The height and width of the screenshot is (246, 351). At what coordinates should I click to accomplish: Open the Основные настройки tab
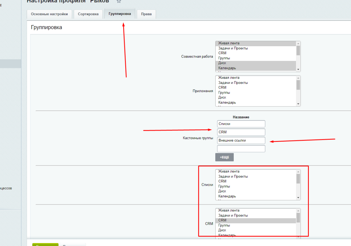[x=49, y=14]
